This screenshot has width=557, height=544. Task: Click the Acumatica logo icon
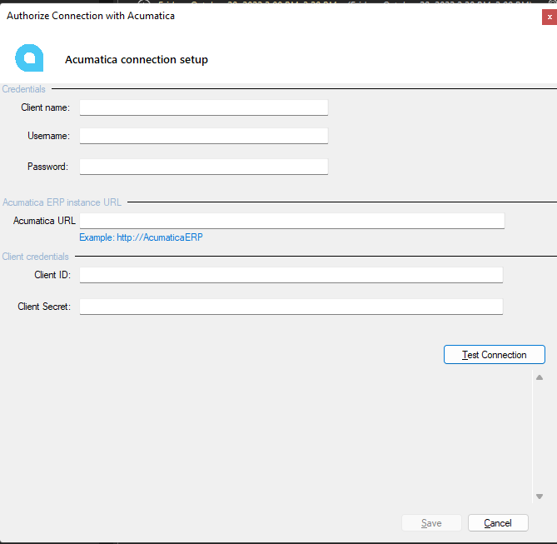pyautogui.click(x=29, y=58)
